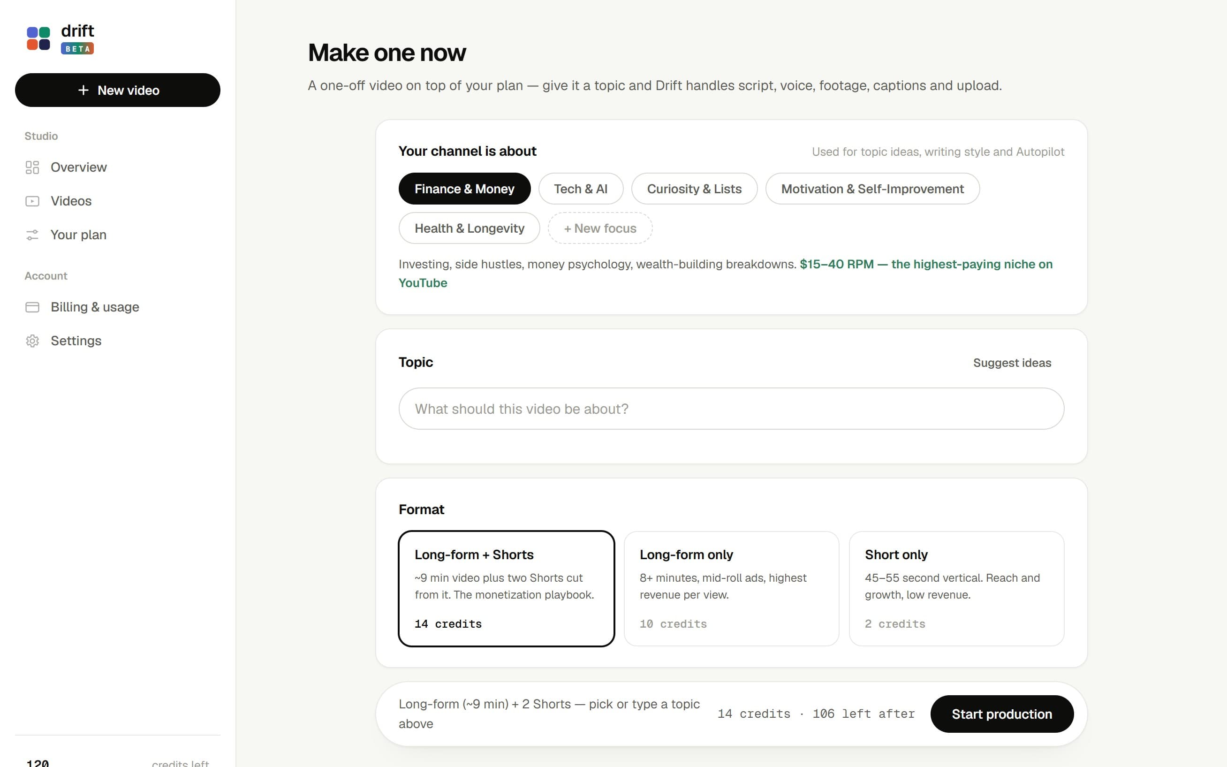Click the Billing & usage card icon
Viewport: 1227px width, 767px height.
(32, 307)
